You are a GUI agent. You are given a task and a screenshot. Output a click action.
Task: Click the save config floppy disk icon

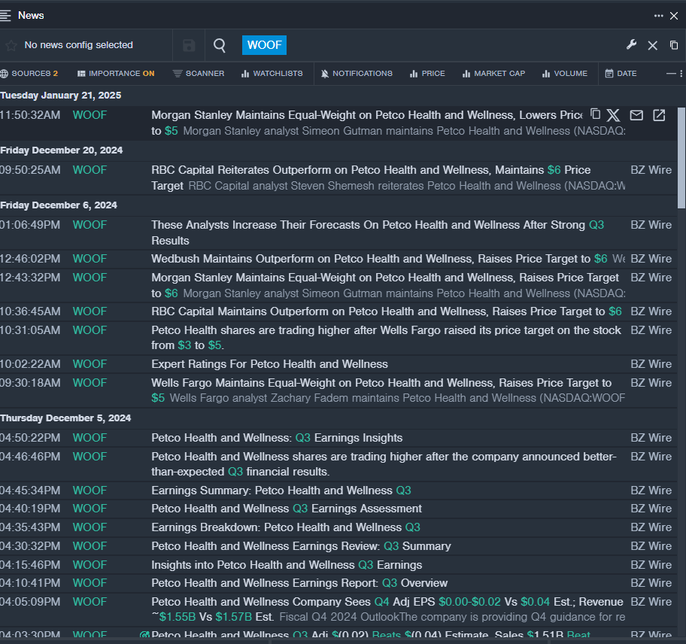pos(189,45)
